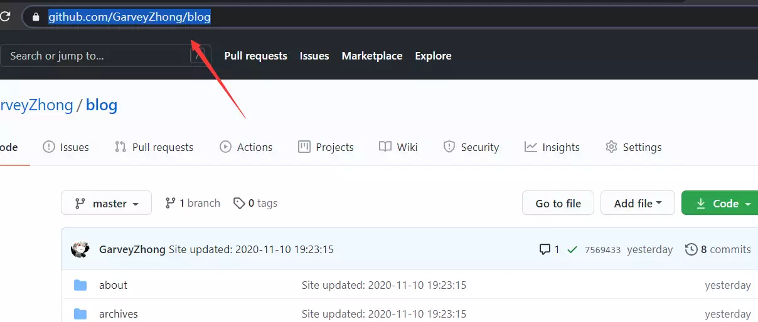Click the browser reload icon
Viewport: 758px width, 322px height.
(4, 17)
